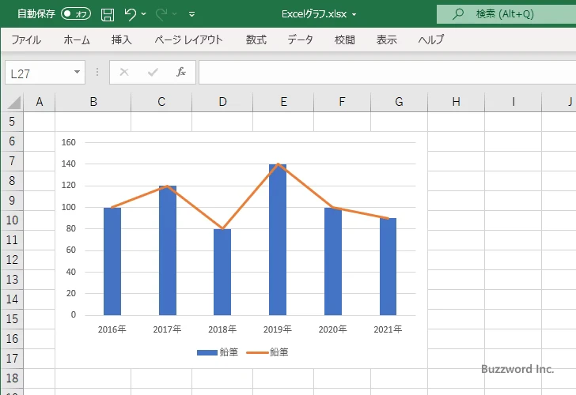Select column E header
576x395 pixels.
click(x=283, y=102)
